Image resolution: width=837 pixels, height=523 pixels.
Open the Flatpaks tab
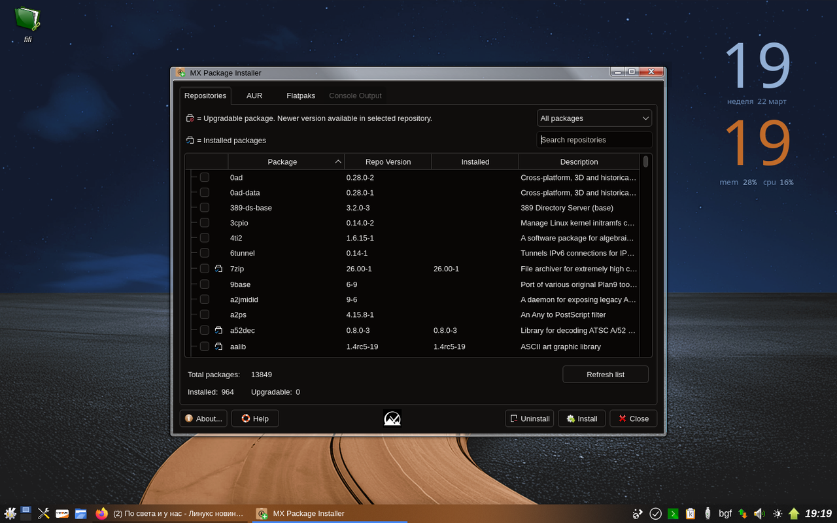point(301,95)
